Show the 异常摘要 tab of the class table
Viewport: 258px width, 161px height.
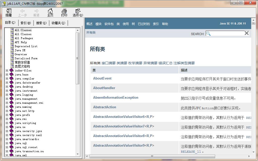coord(150,63)
